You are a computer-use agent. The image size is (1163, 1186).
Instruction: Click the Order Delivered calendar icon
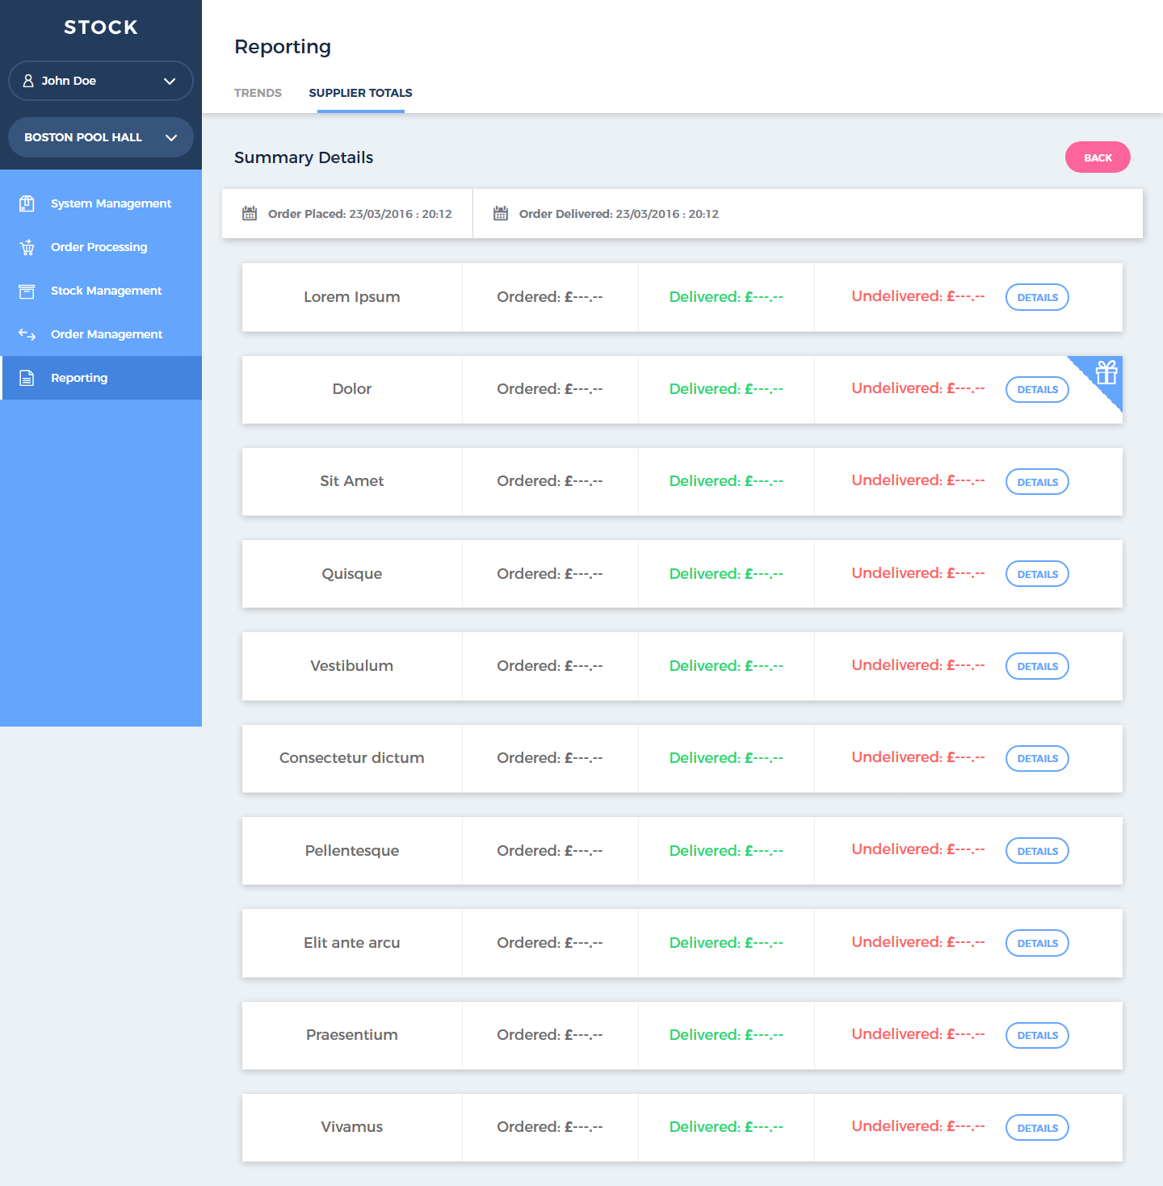(x=501, y=214)
